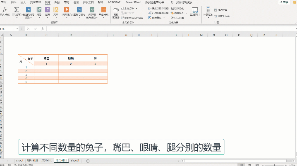
Task: Expand the Error Checking dropdown arrow
Action: pos(187,13)
